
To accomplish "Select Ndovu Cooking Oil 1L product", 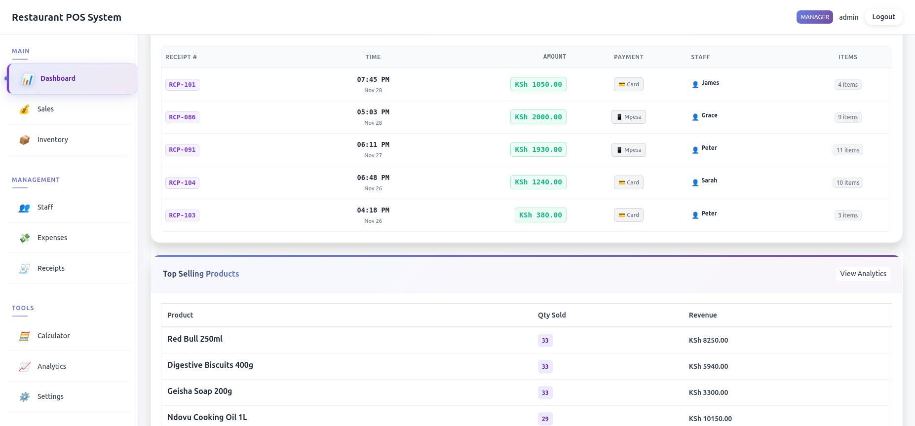I will (527, 417).
